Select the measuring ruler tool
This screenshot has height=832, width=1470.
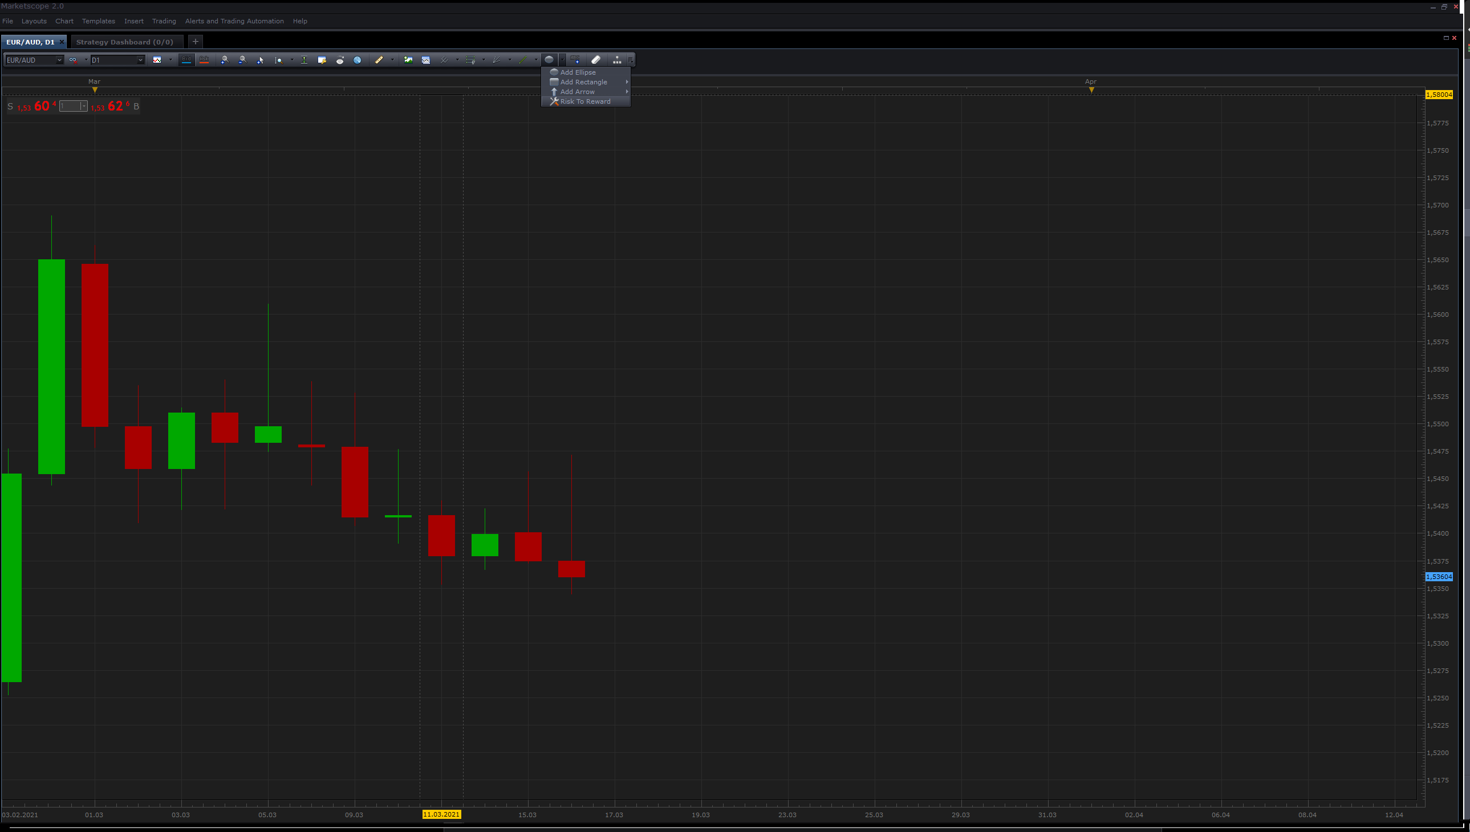[379, 60]
